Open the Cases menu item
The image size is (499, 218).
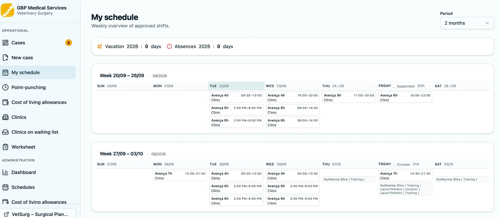[38, 43]
